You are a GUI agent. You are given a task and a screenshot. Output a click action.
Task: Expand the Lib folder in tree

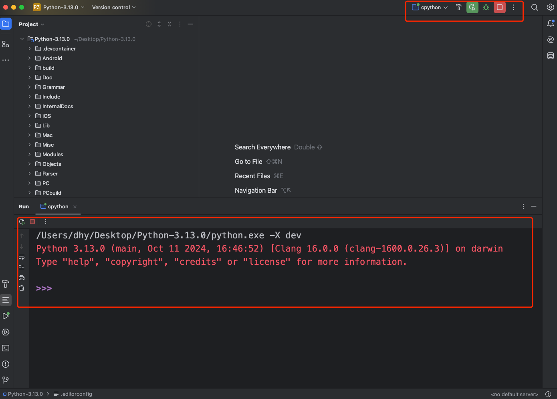(29, 125)
